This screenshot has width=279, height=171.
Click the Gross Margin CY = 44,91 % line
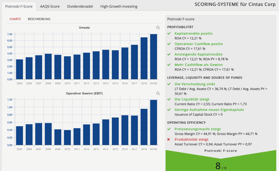coord(216,134)
